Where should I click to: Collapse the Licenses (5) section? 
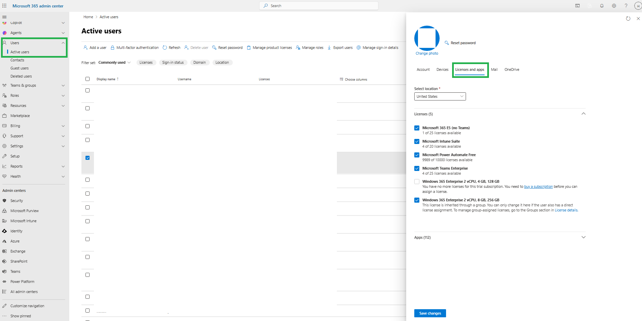point(583,114)
